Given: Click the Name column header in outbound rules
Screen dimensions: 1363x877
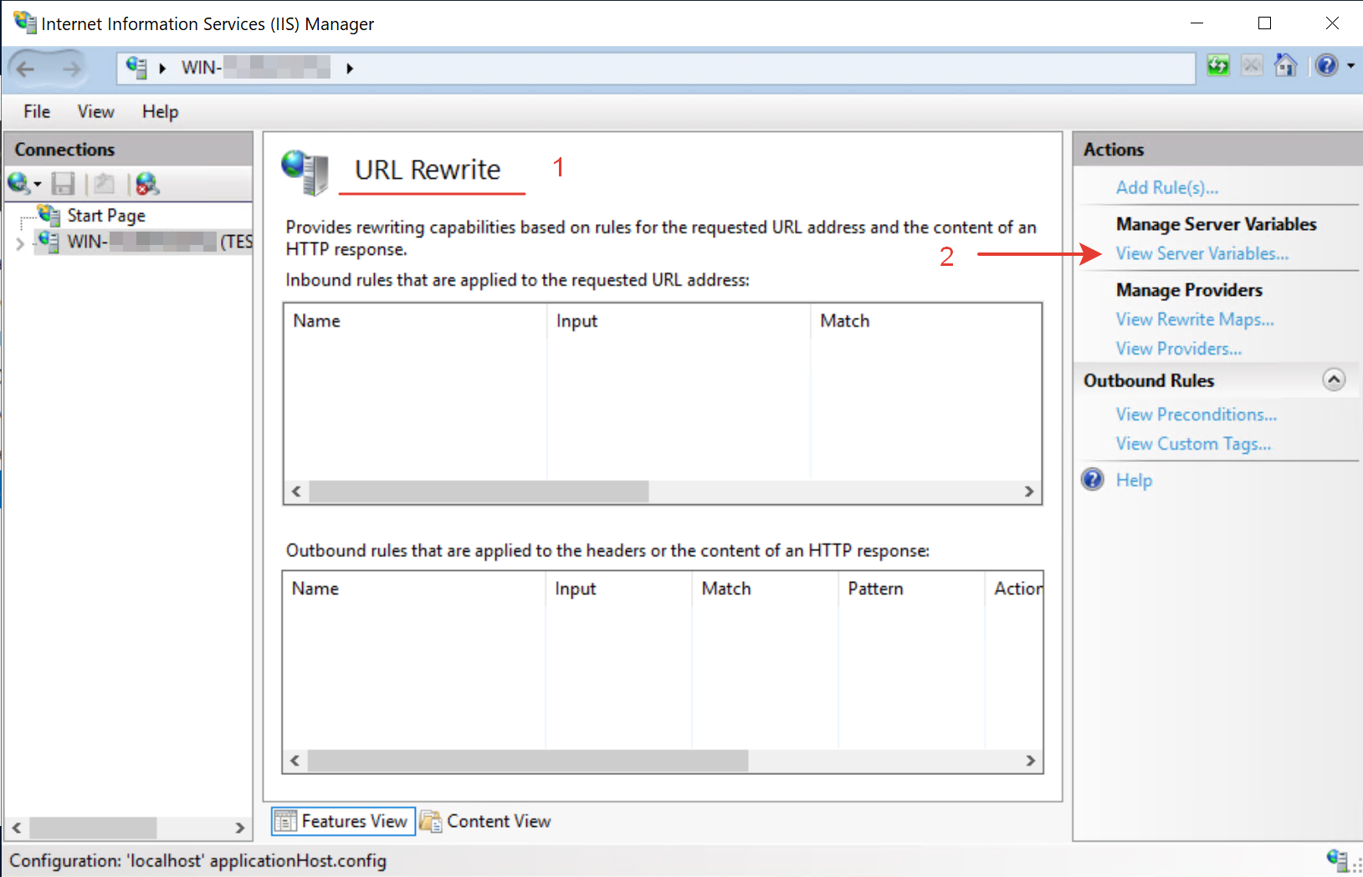Looking at the screenshot, I should pos(414,589).
